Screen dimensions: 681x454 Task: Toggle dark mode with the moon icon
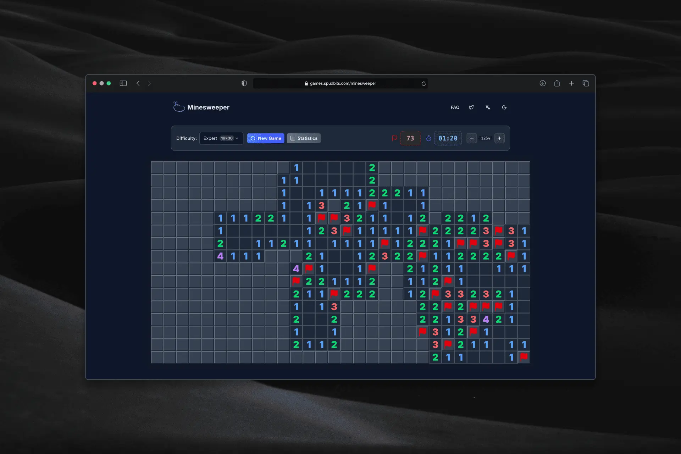(504, 107)
